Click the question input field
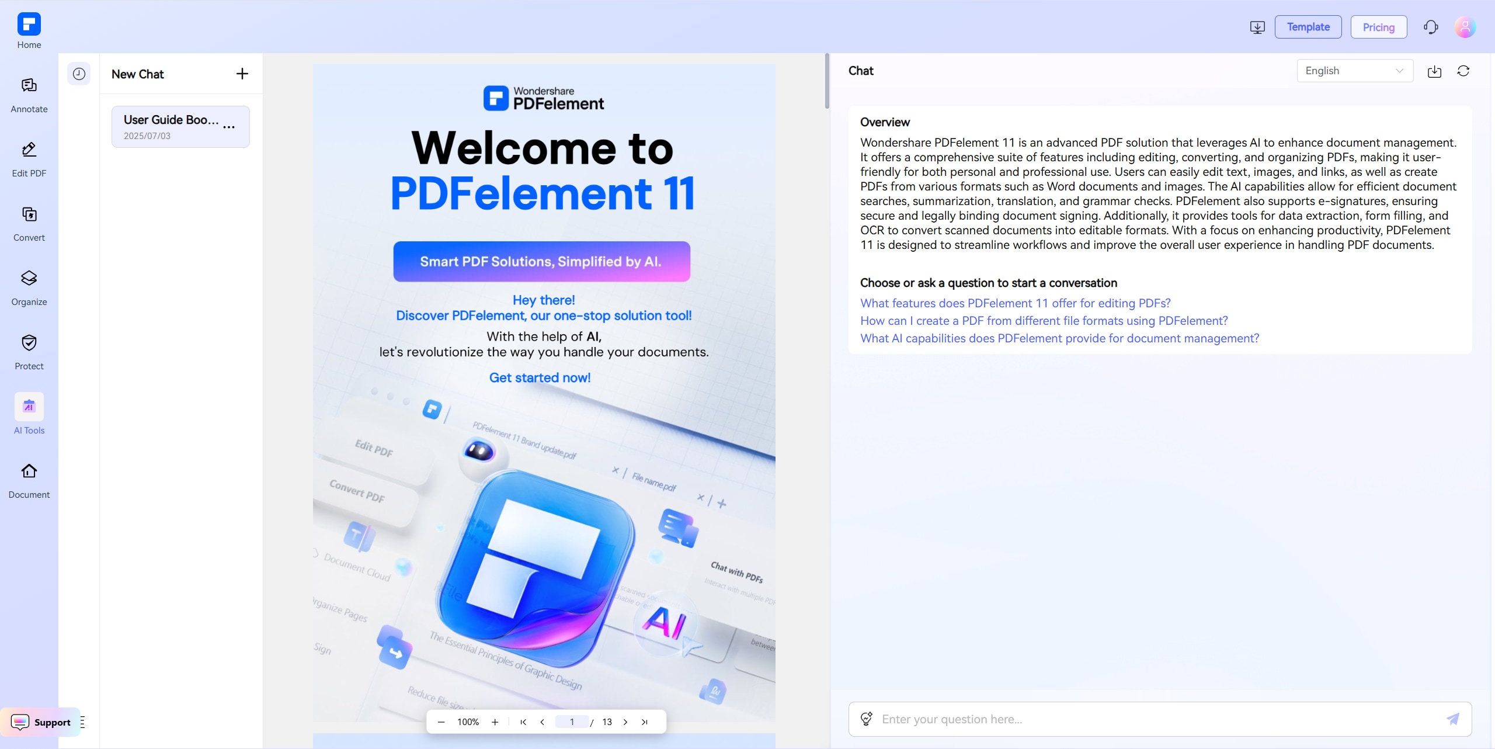Screen dimensions: 1495x749 [1159, 719]
